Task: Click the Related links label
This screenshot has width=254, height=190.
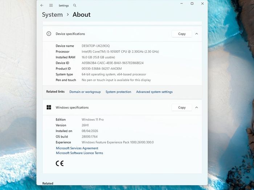Action: tap(56, 92)
